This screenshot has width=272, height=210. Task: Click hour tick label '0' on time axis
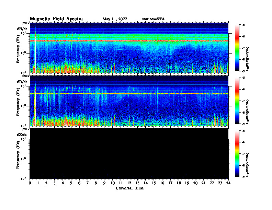[30, 183]
